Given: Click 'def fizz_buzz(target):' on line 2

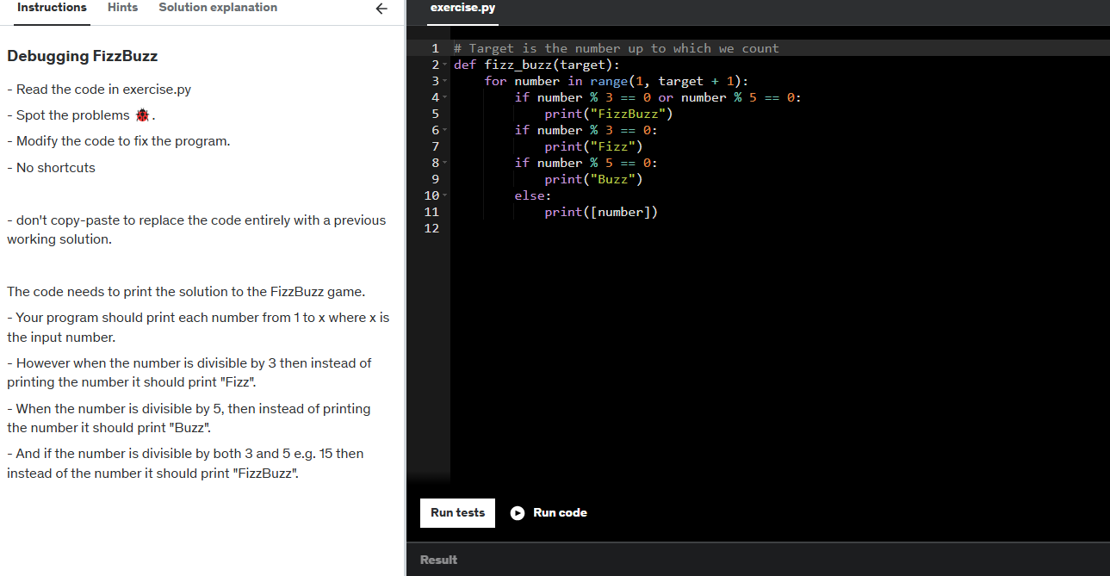Looking at the screenshot, I should coord(536,65).
